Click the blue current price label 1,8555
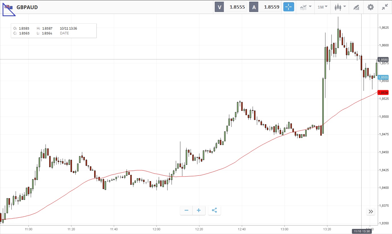 (383, 77)
